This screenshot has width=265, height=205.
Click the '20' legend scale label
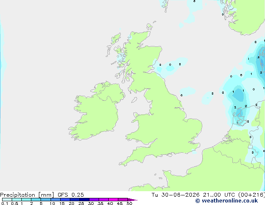(71, 203)
